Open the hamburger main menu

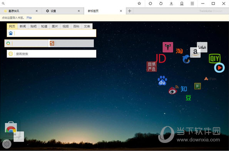point(192,3)
